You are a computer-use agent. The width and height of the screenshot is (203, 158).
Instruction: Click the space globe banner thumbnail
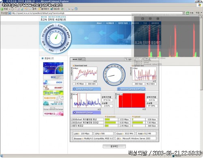coord(53,68)
